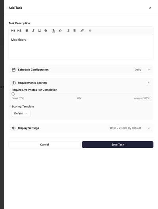
Task: Clear formatting with the X icon
Action: click(x=90, y=31)
